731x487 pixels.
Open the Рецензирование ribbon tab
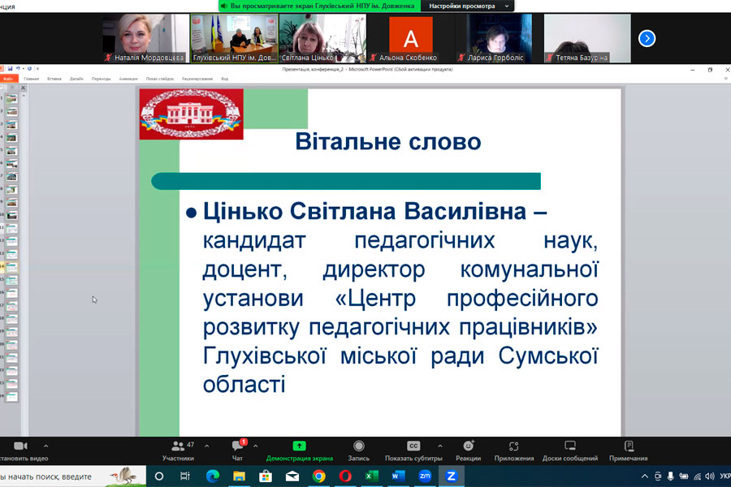pyautogui.click(x=197, y=79)
